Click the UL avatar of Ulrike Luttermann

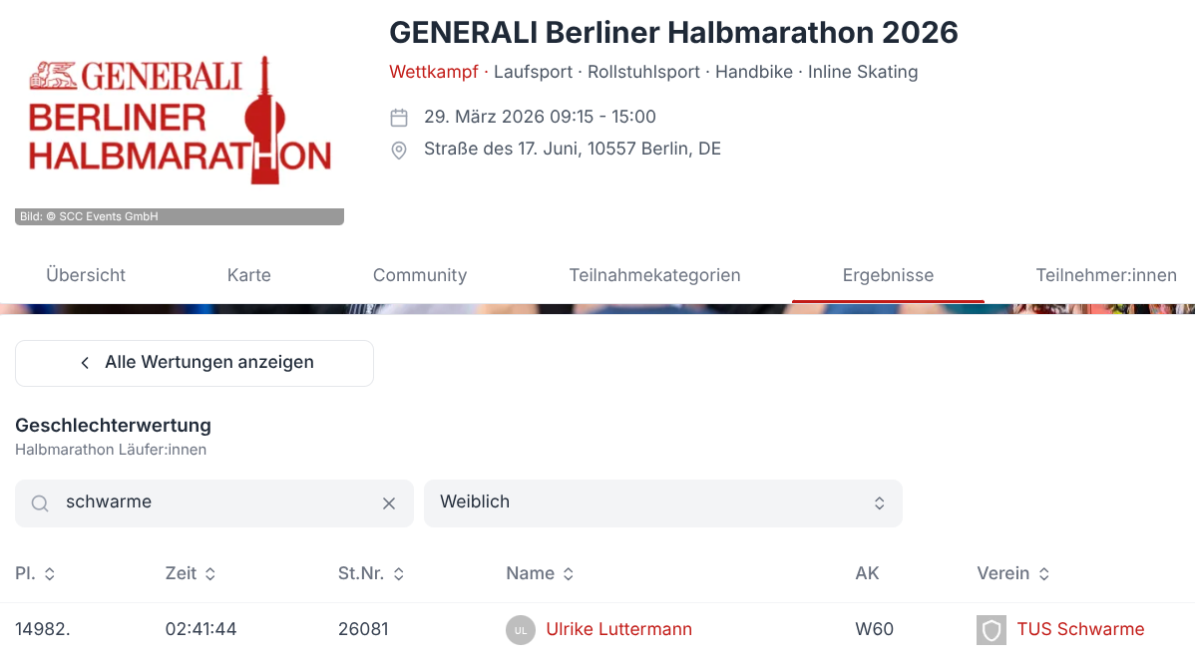(521, 630)
